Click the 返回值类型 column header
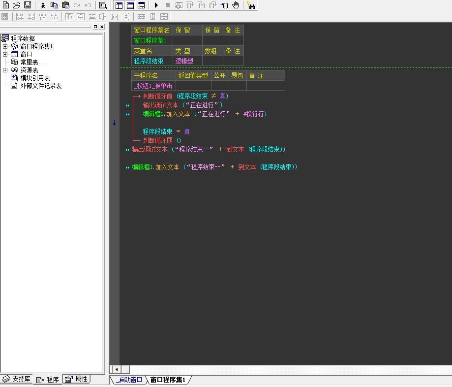Screen dimensions: 452x387 point(193,76)
